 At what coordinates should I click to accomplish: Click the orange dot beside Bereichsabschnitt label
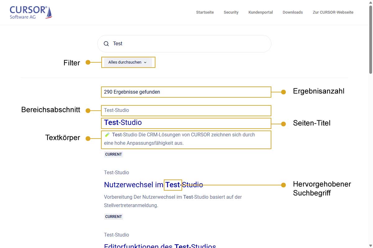[88, 110]
